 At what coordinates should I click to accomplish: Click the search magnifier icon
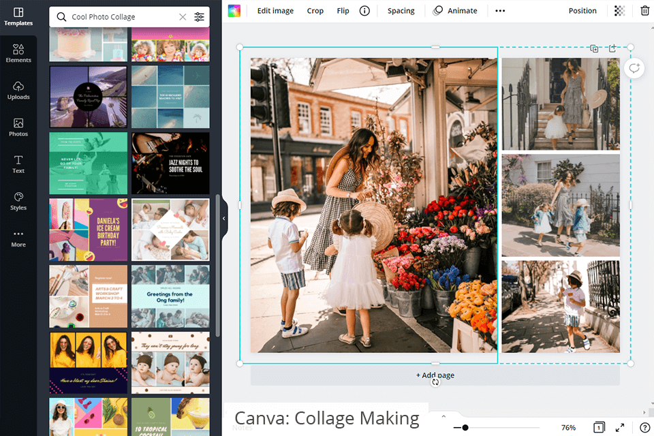pyautogui.click(x=61, y=16)
